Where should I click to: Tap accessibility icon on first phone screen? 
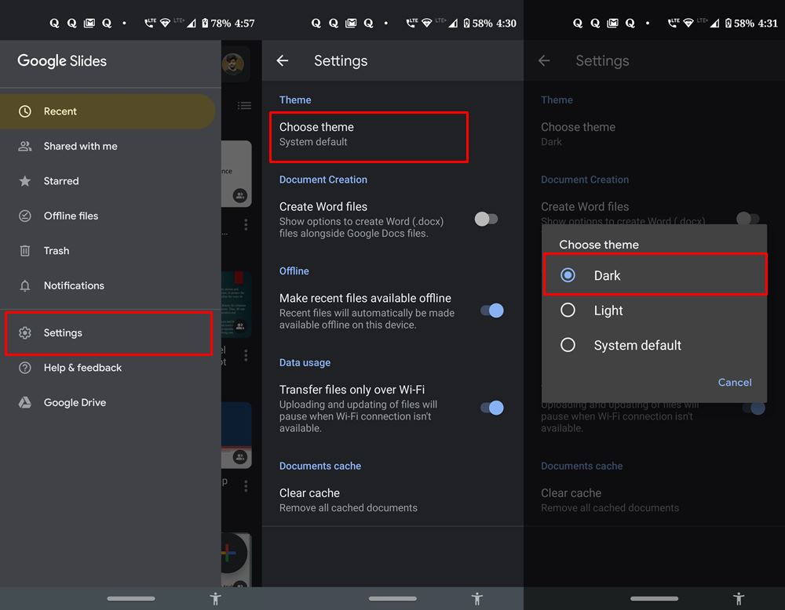216,598
